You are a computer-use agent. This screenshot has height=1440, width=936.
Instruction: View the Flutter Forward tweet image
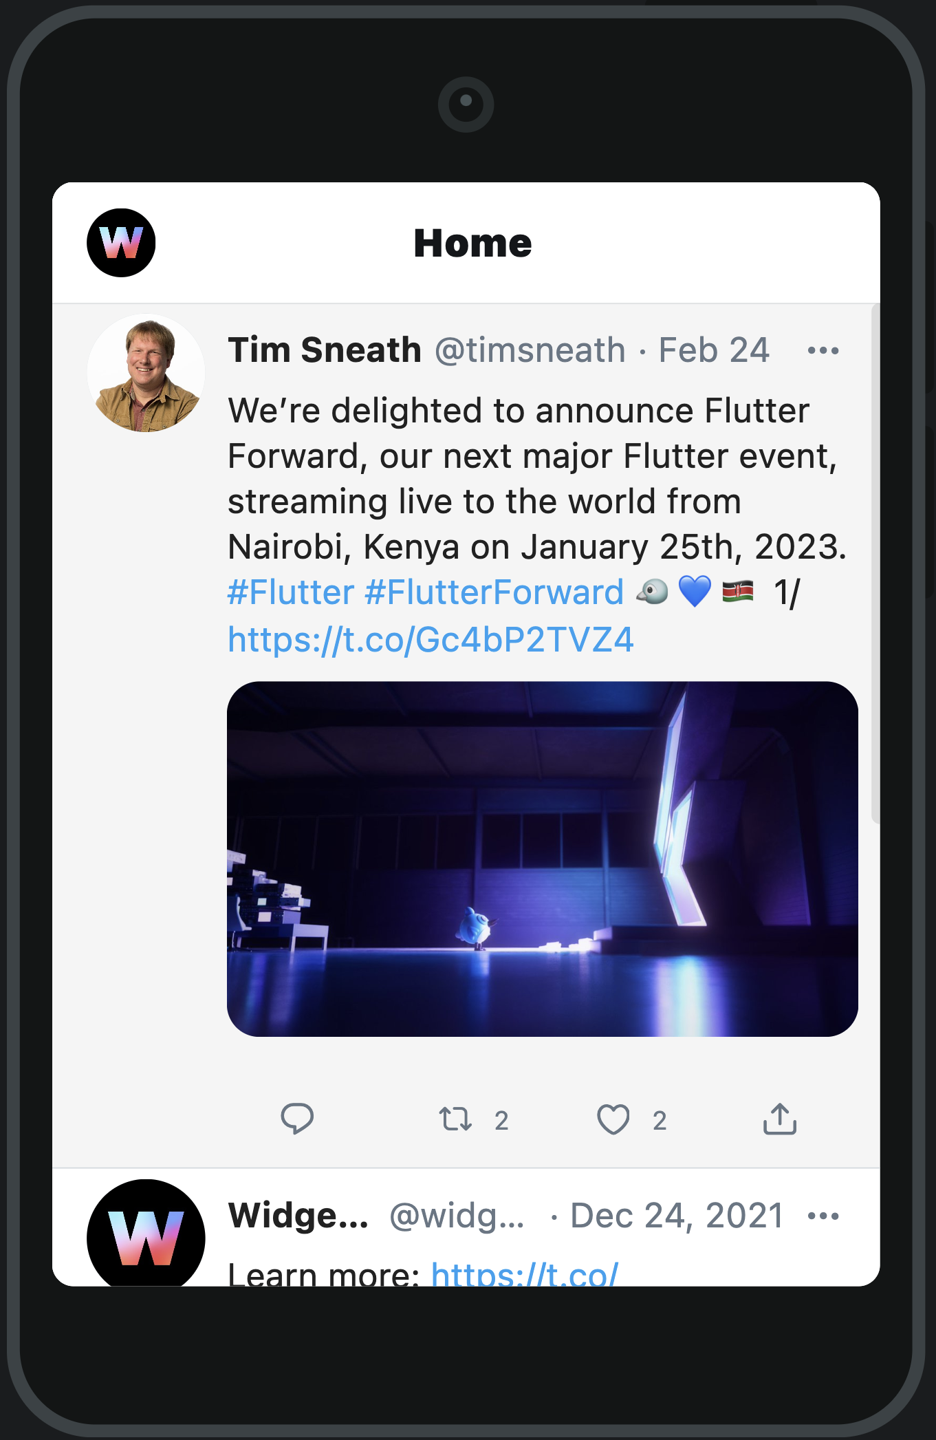coord(543,859)
